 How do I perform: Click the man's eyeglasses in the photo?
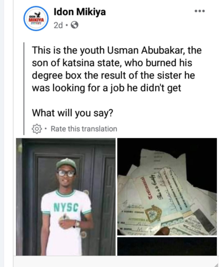(66, 173)
